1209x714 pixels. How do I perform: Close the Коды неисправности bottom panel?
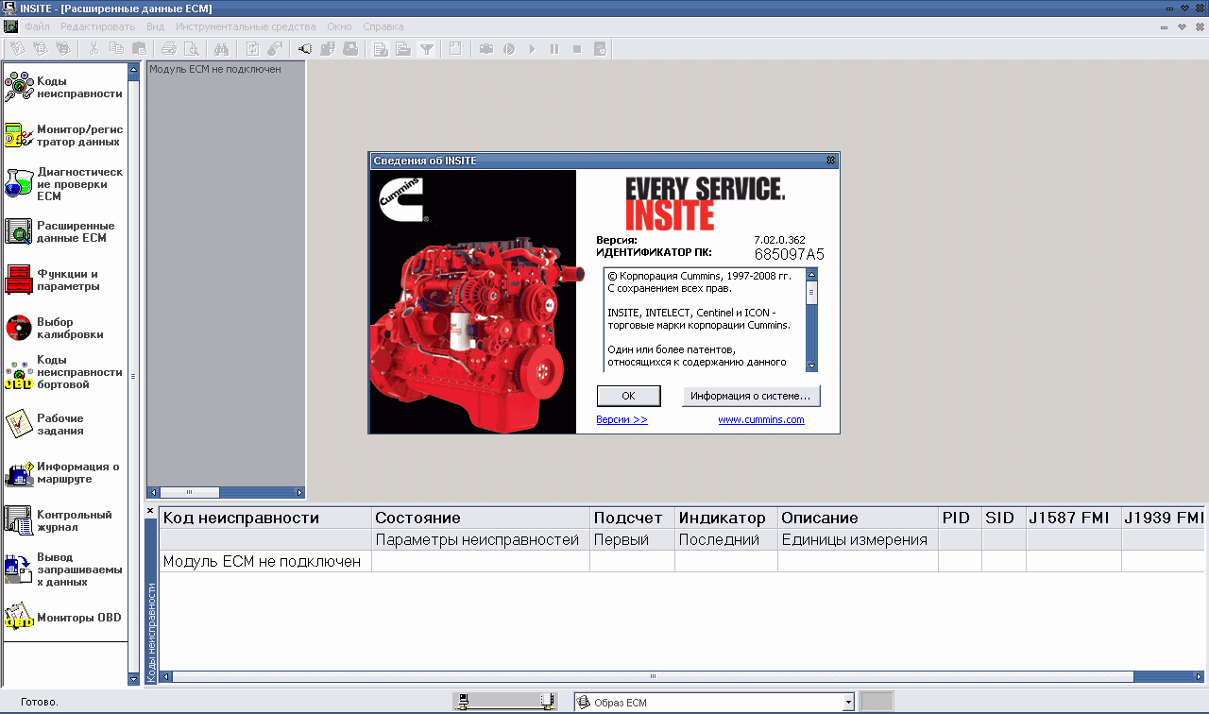(x=150, y=511)
